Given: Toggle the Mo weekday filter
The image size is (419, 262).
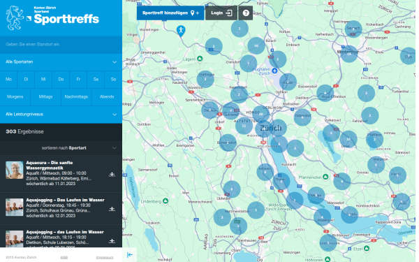Looking at the screenshot, I should [x=8, y=80].
